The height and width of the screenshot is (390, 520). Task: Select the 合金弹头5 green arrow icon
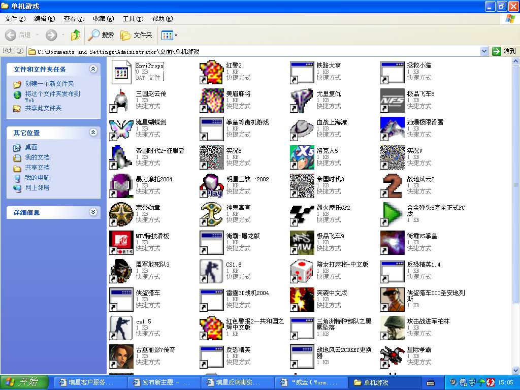[393, 214]
